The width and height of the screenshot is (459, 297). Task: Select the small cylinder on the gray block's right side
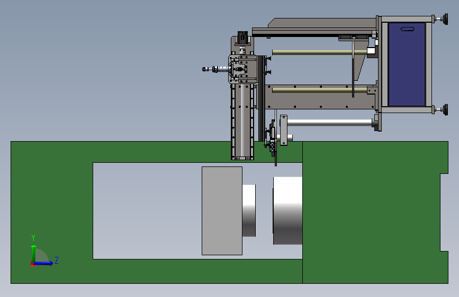coord(249,210)
